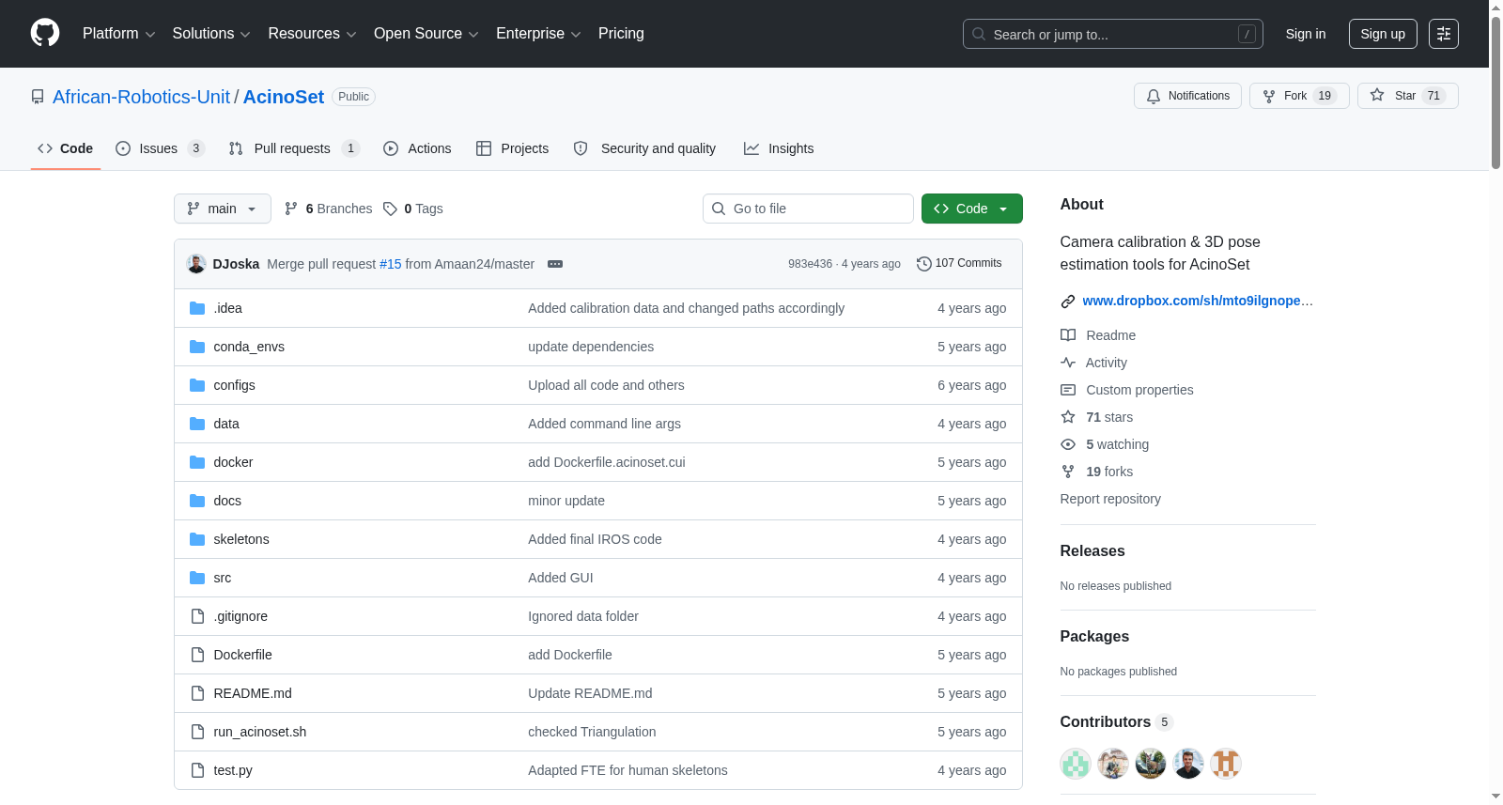Image resolution: width=1503 pixels, height=805 pixels.
Task: Open the conda_envs folder icon
Action: (197, 347)
